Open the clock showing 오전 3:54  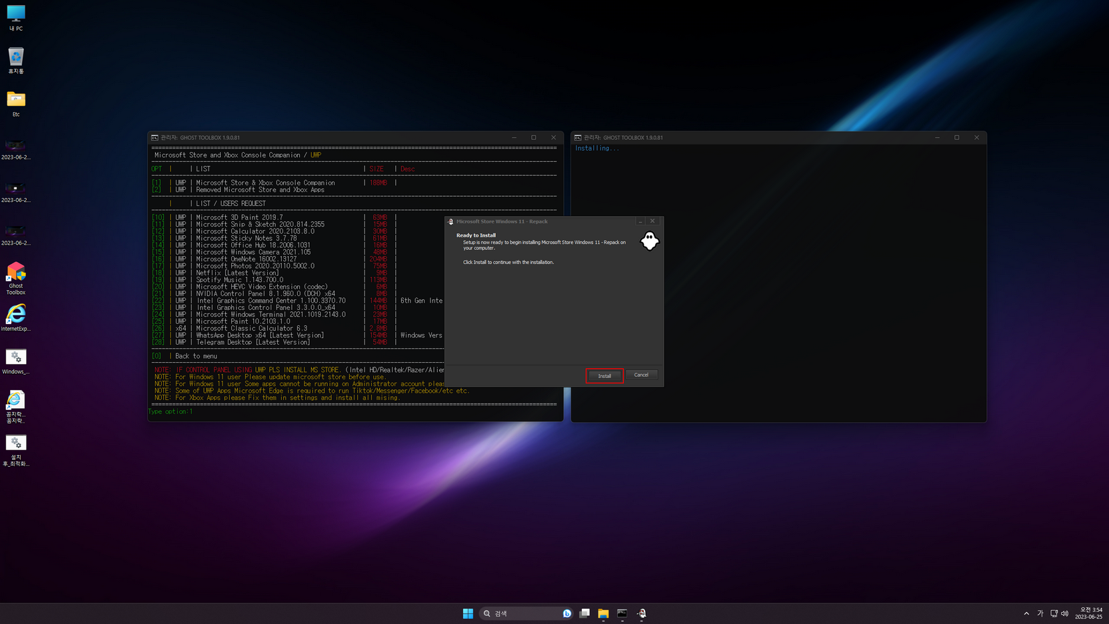click(x=1089, y=613)
